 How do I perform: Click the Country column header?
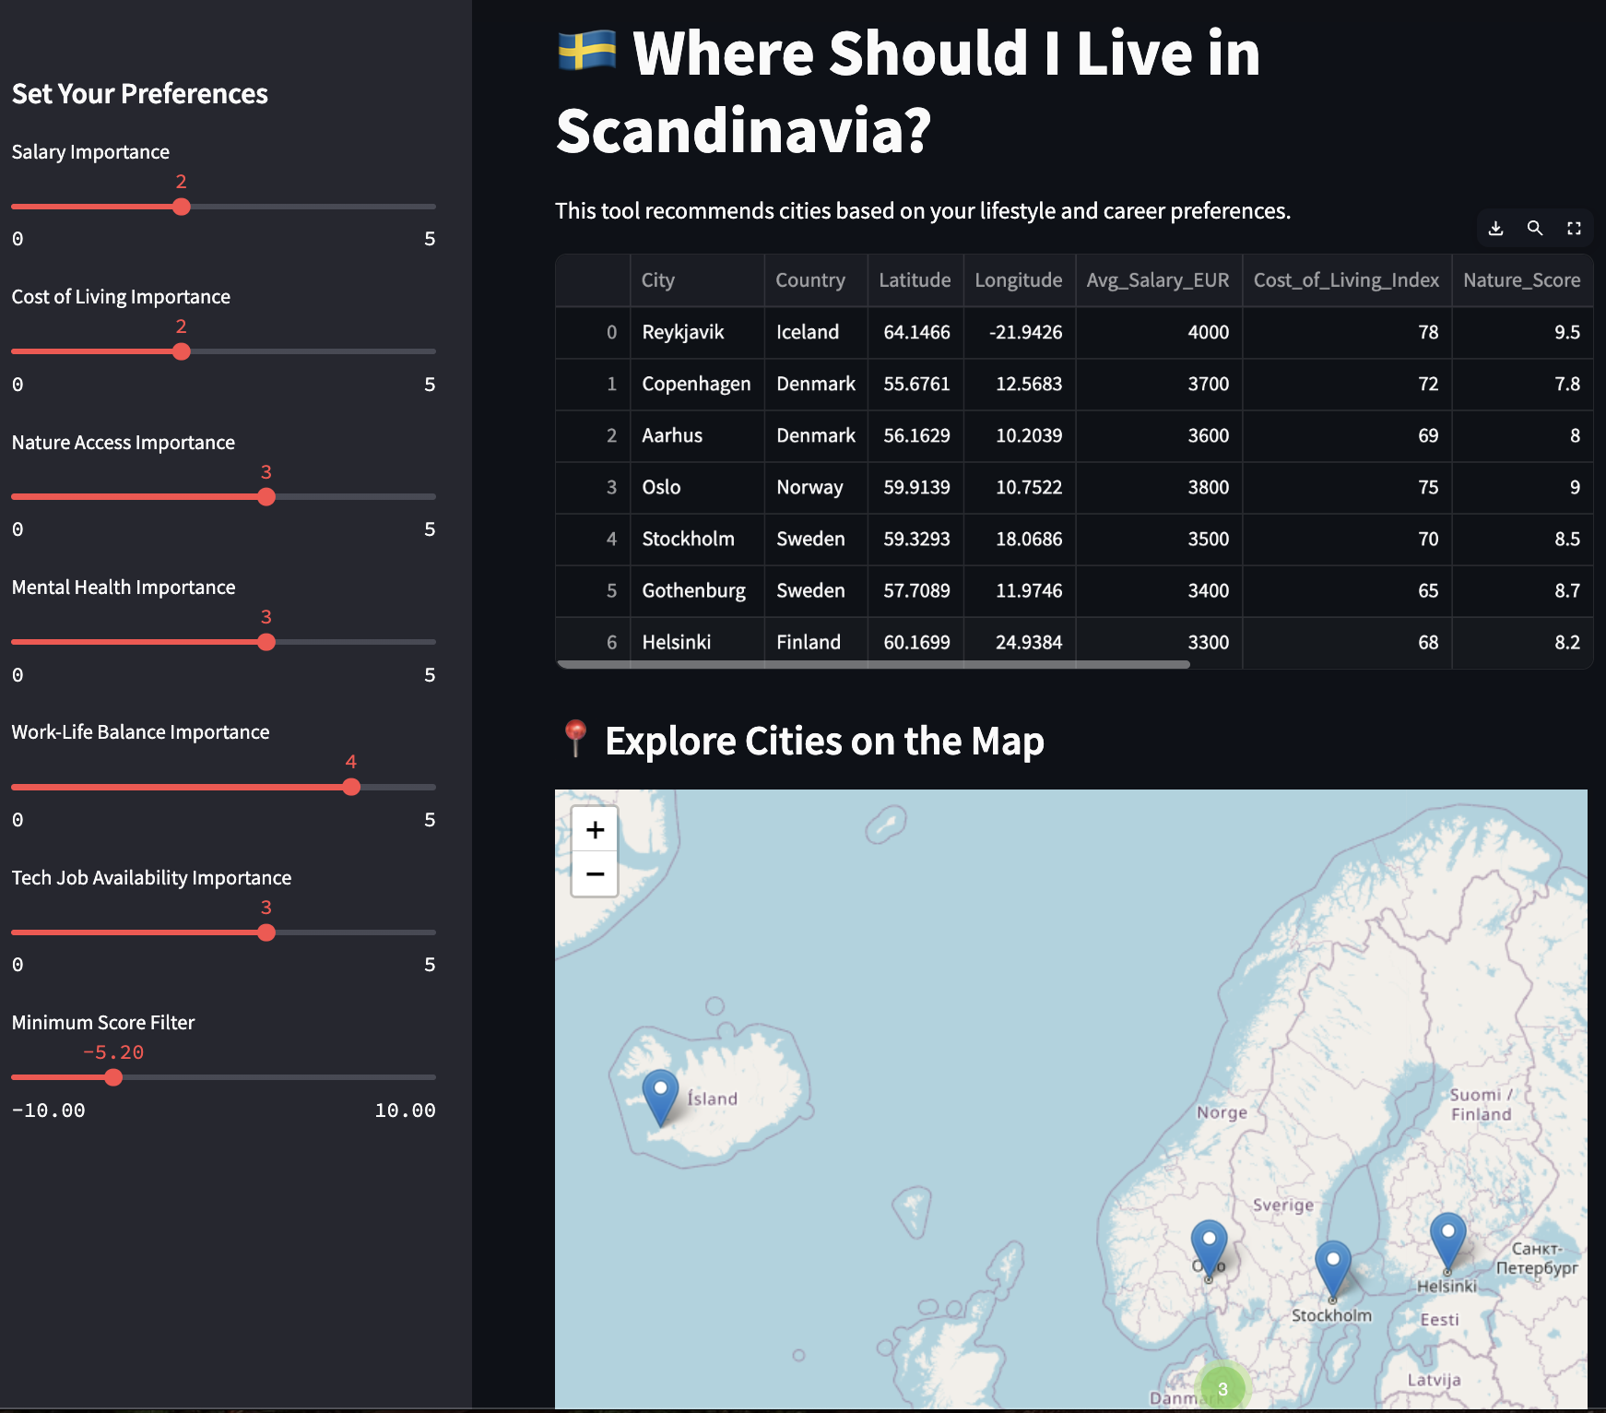click(809, 280)
